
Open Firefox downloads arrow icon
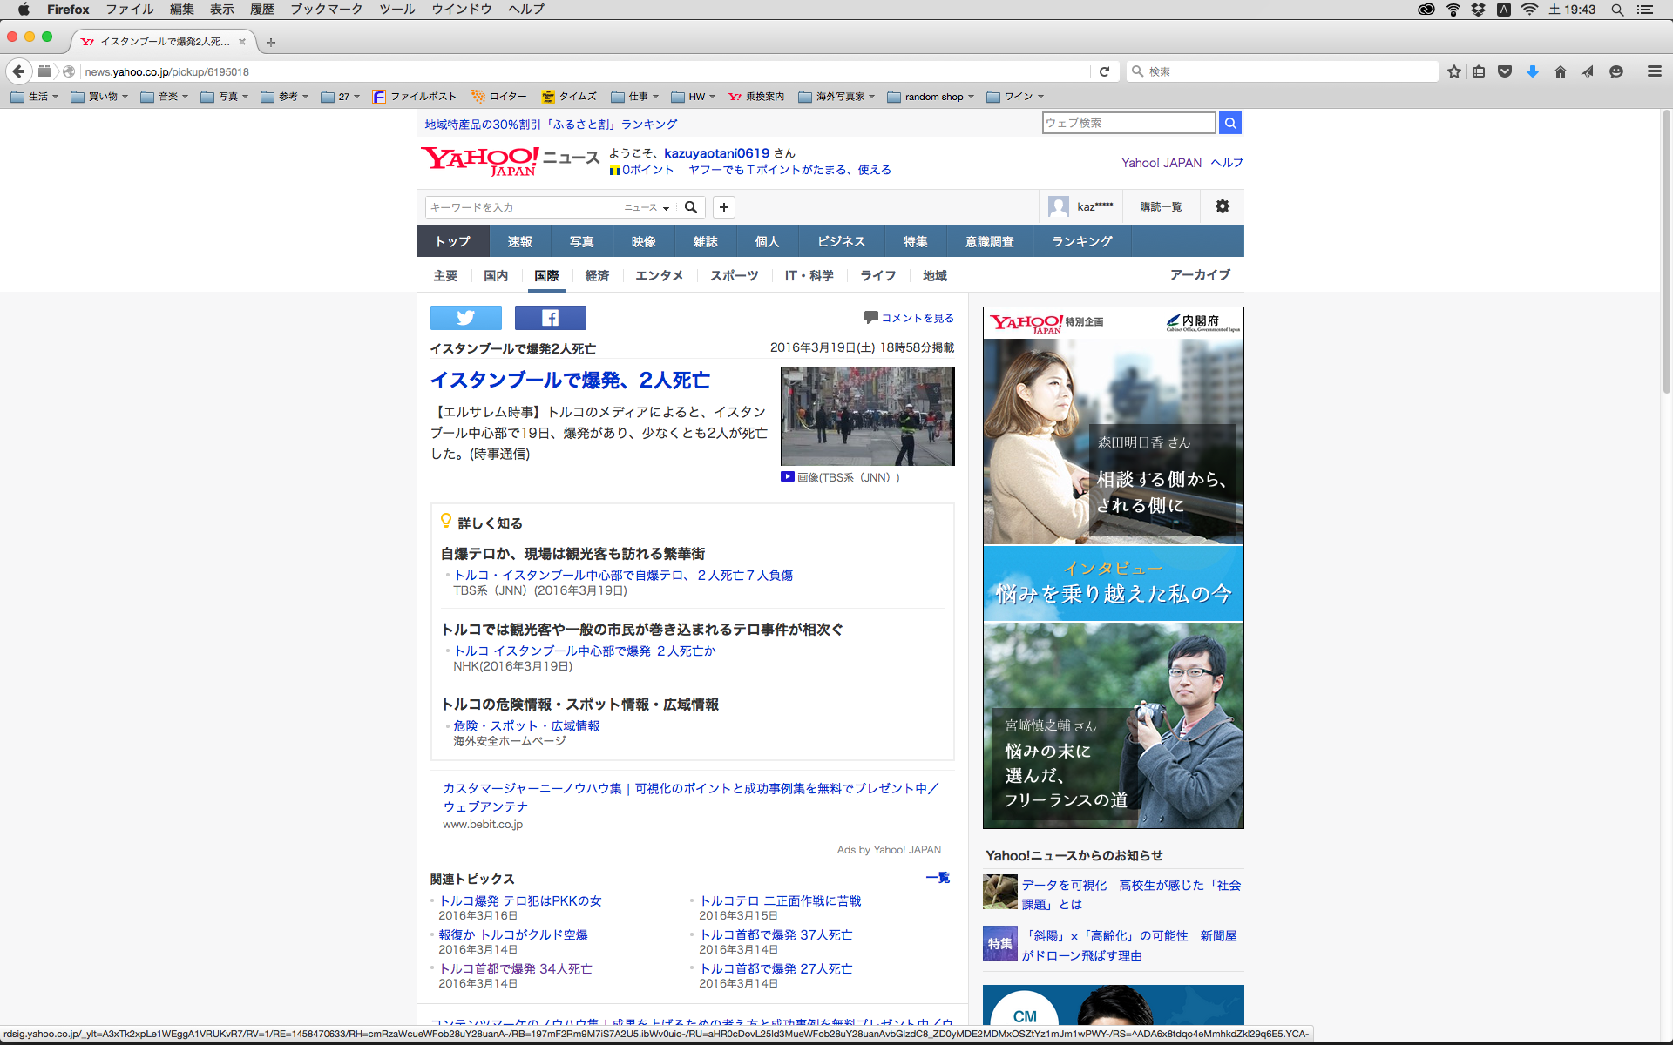pos(1532,71)
